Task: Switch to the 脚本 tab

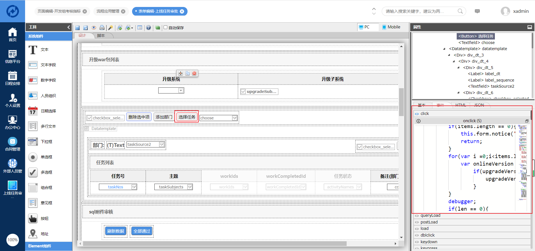Action: (x=101, y=36)
